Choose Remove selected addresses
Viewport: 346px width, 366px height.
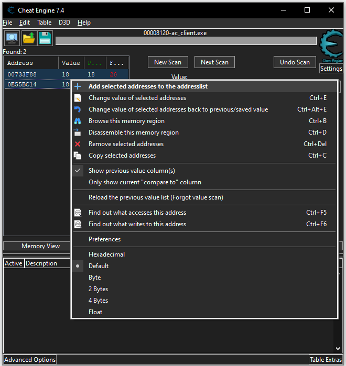[x=204, y=144]
